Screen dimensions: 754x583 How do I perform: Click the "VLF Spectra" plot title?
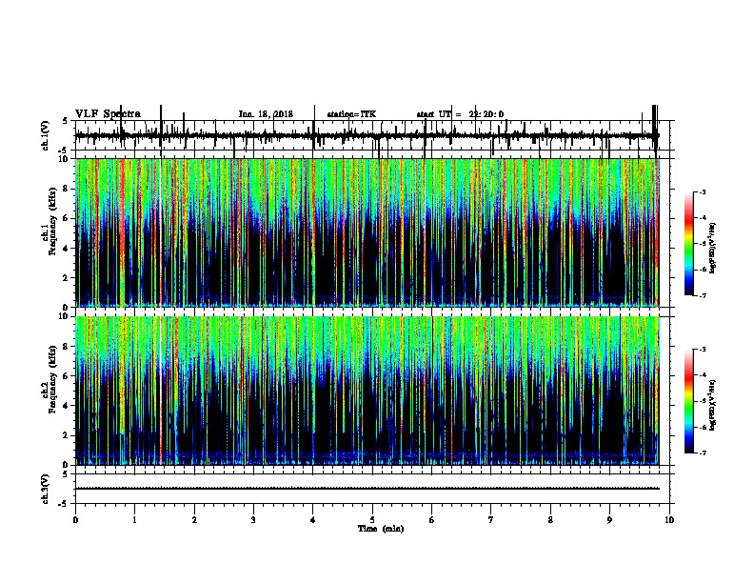click(108, 114)
